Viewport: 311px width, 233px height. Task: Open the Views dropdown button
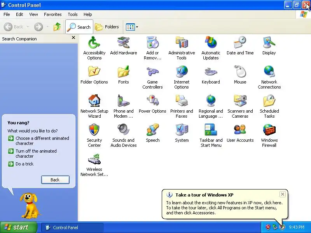pos(132,27)
